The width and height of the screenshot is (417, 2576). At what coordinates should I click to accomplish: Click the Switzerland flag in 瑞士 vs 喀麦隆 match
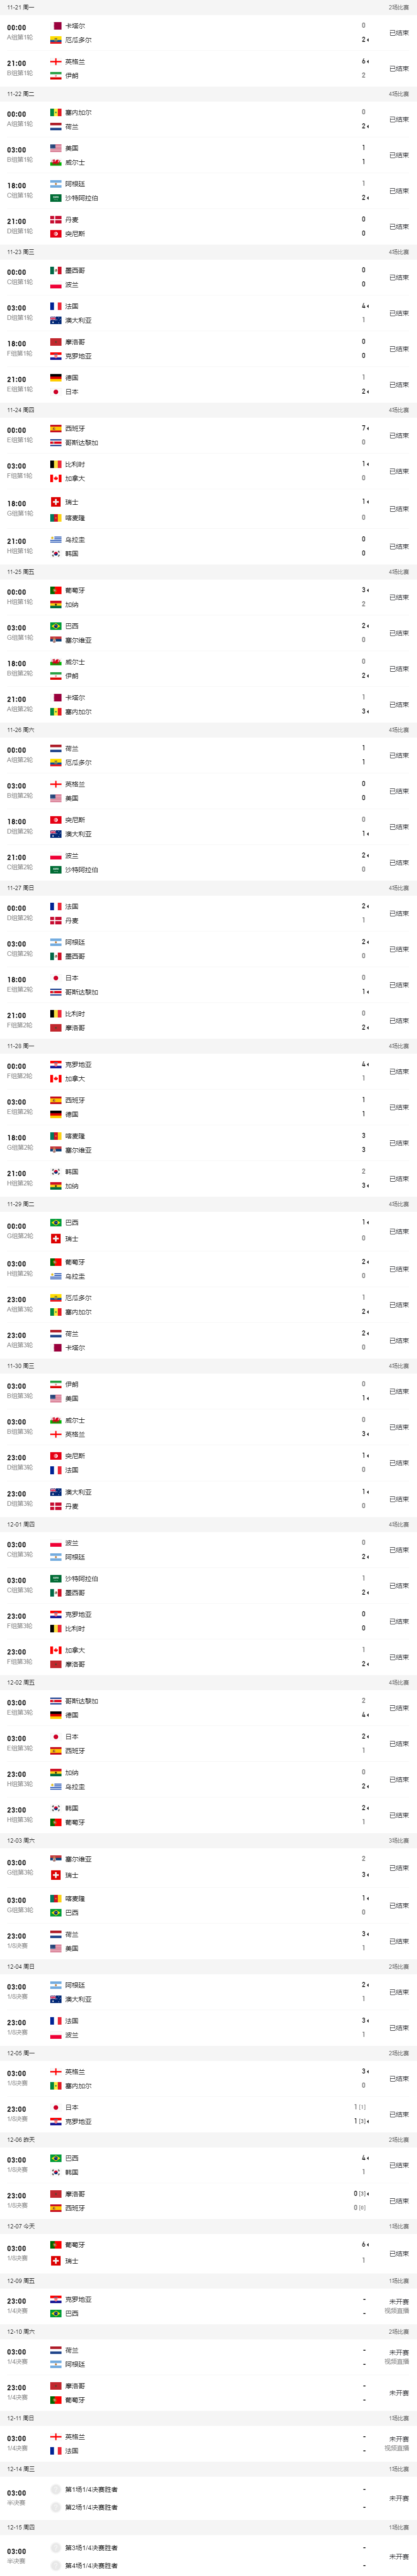pyautogui.click(x=56, y=502)
